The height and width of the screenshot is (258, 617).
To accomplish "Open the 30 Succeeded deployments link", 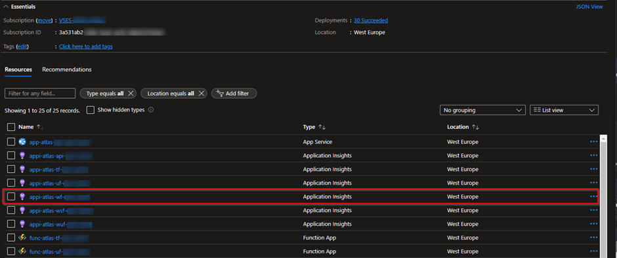I will 371,20.
